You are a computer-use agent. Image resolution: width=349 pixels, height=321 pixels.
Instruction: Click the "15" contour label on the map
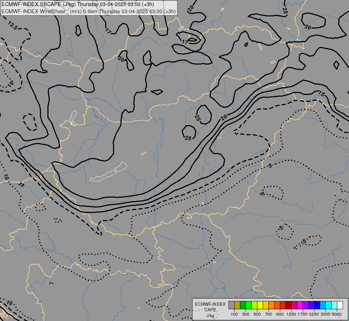[x=322, y=93]
